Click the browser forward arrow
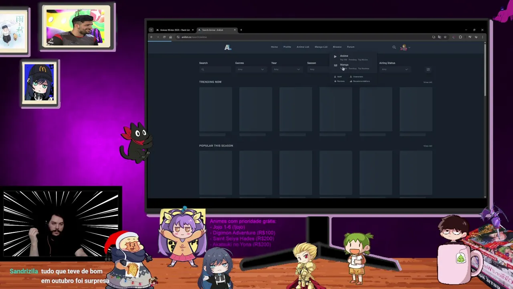The width and height of the screenshot is (513, 289). [x=158, y=37]
